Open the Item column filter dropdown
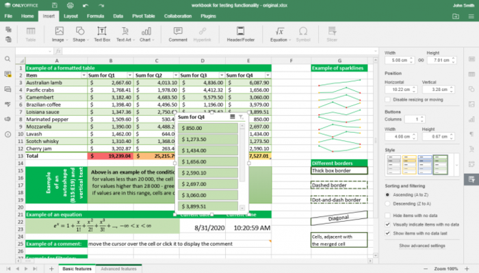 pos(83,75)
